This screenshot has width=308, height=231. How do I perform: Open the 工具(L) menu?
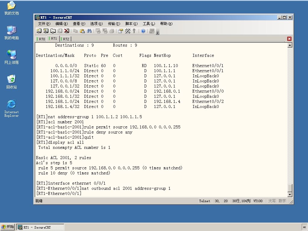point(149,24)
